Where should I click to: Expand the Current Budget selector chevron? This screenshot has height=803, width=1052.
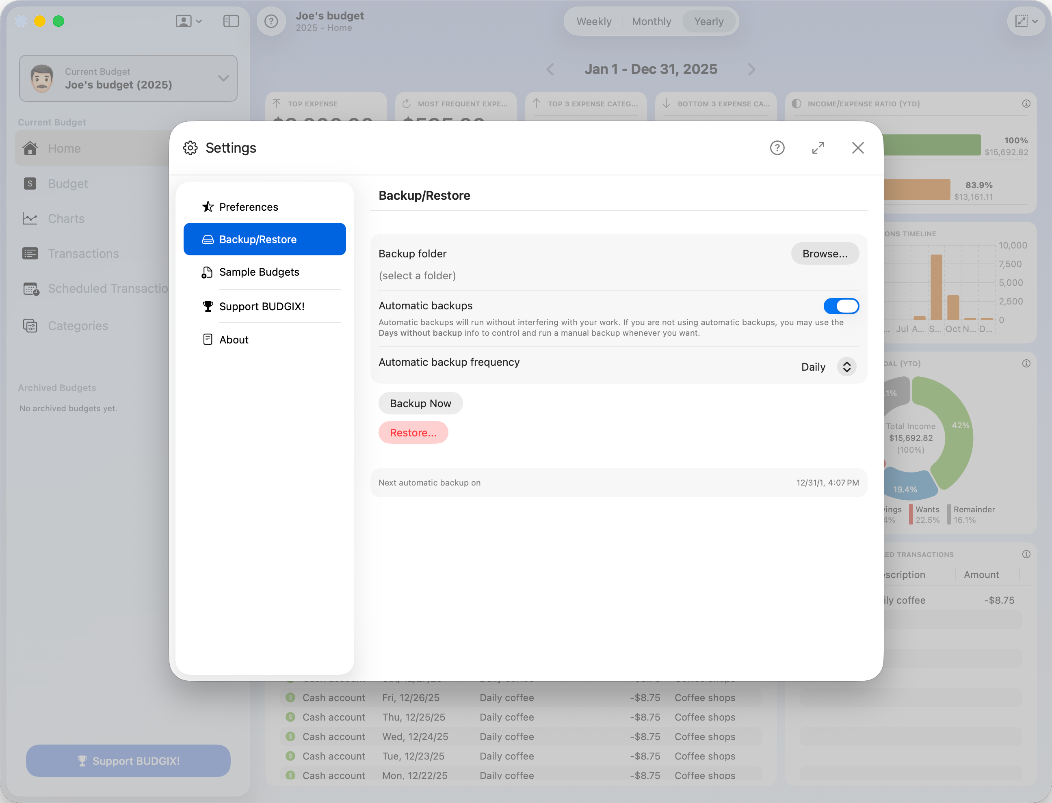pos(223,78)
